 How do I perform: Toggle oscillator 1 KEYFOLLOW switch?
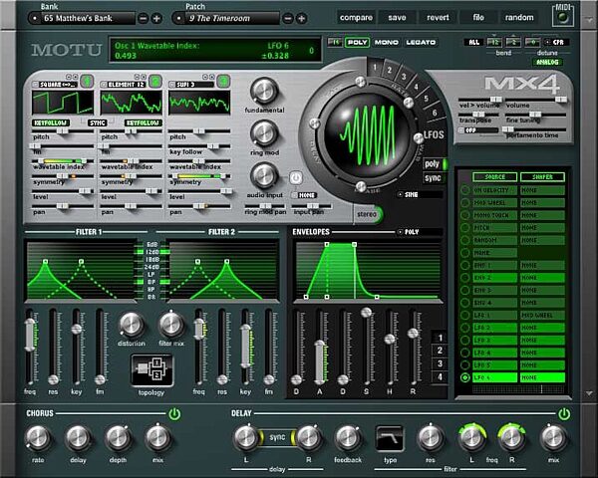[51, 122]
